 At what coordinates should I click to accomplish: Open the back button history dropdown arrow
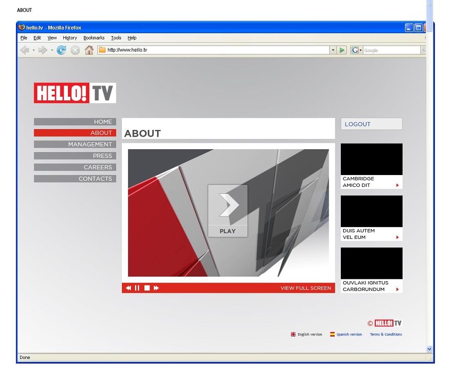tap(34, 50)
